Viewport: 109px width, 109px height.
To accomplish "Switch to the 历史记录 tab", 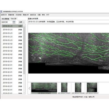I will 13,19.
